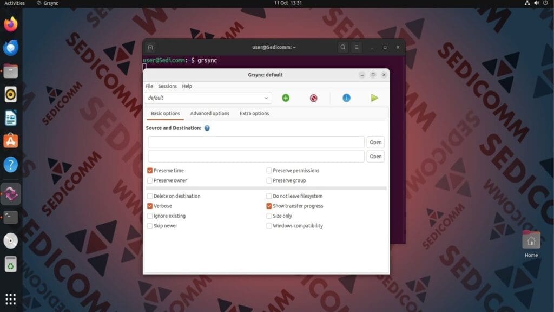Open the hamburger menu in the terminal title bar
554x312 pixels.
pyautogui.click(x=357, y=47)
